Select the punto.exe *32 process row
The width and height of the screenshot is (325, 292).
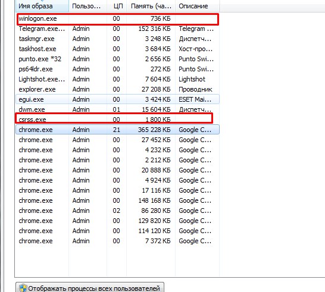click(x=117, y=59)
